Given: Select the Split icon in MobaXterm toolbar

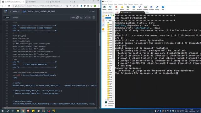Looking at the screenshot, I should pyautogui.click(x=133, y=8).
